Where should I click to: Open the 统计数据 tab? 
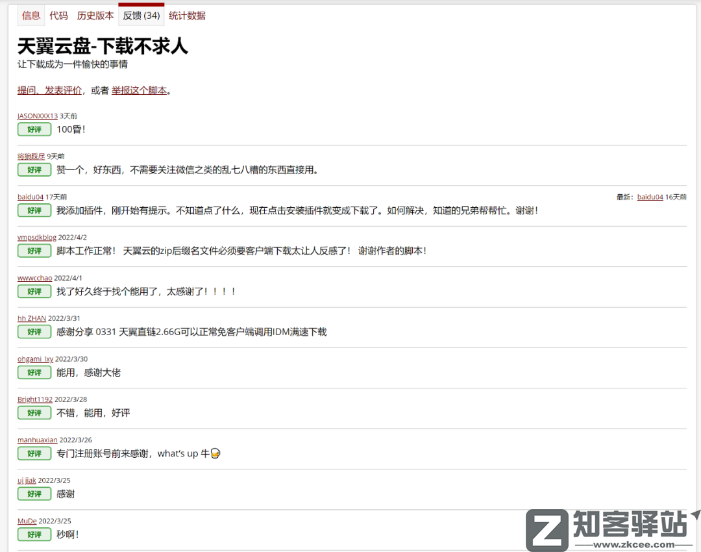(187, 15)
